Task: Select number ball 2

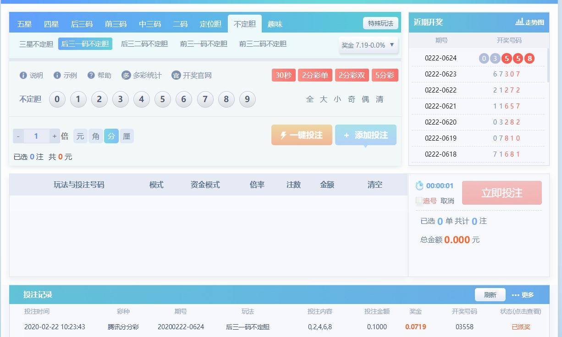Action: click(99, 99)
